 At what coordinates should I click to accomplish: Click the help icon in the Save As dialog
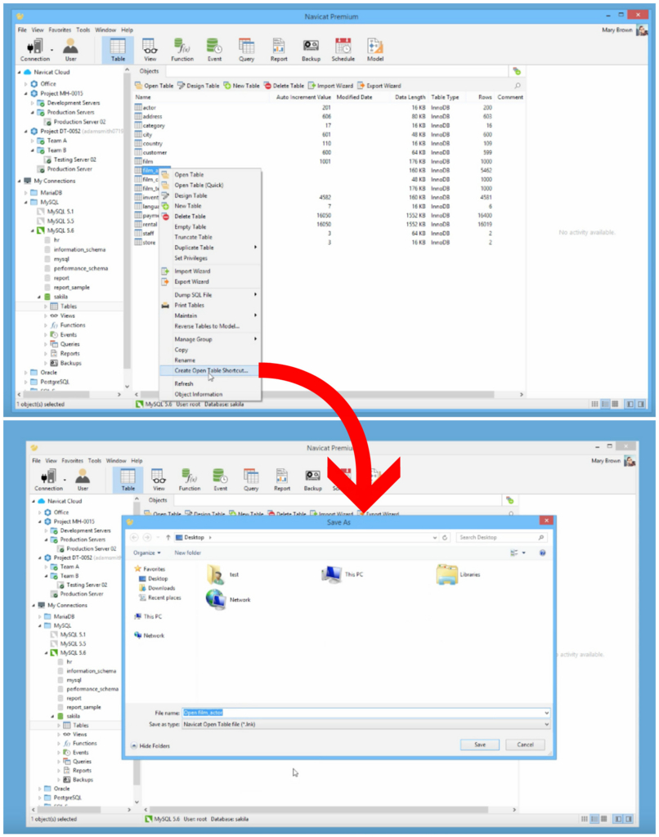[x=543, y=553]
